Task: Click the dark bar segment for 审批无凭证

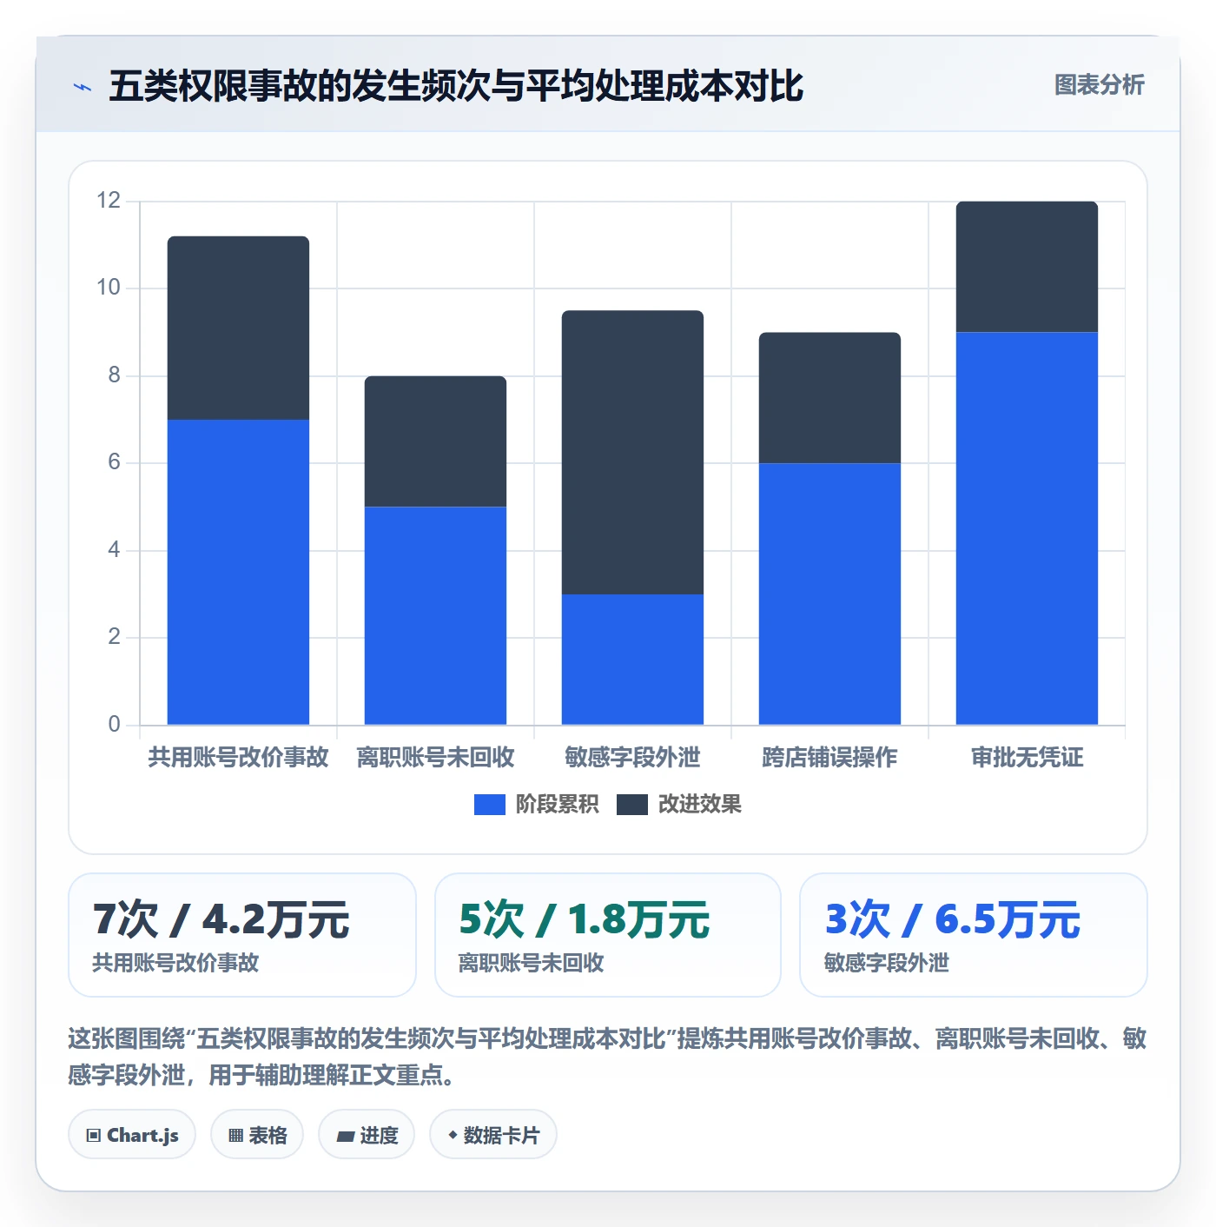Action: [1027, 267]
